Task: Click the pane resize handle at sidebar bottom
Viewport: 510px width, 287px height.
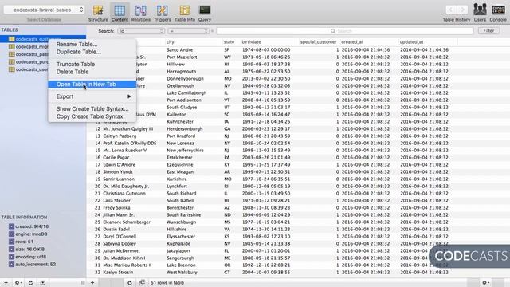Action: pos(83,282)
